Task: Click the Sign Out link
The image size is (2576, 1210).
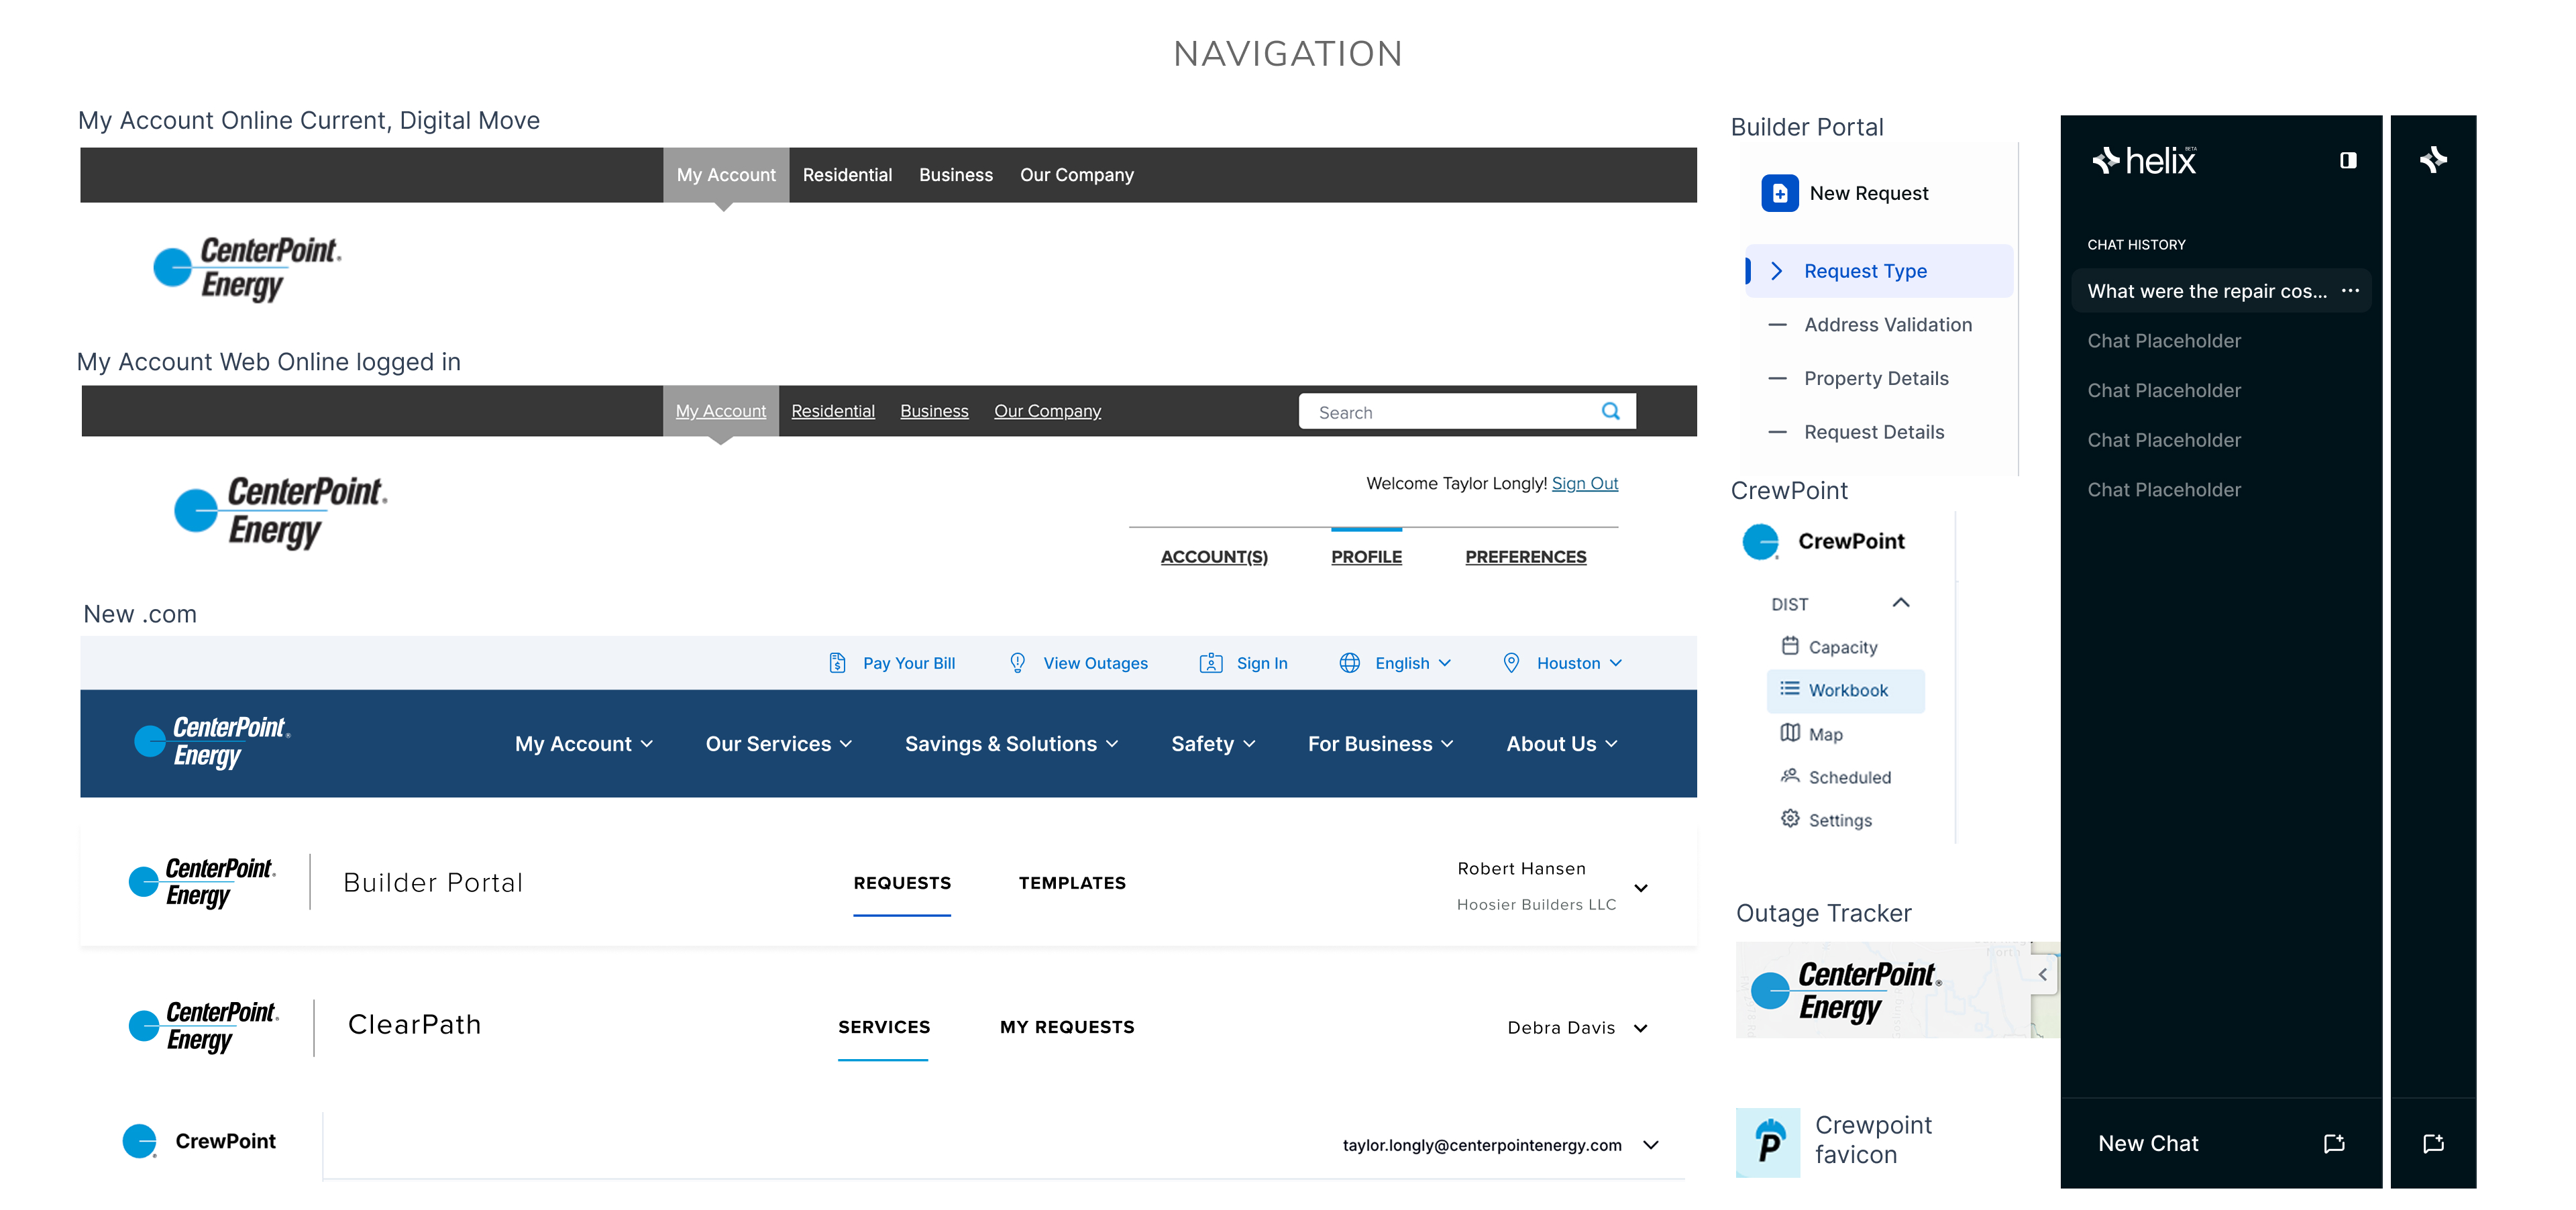Action: coord(1584,484)
